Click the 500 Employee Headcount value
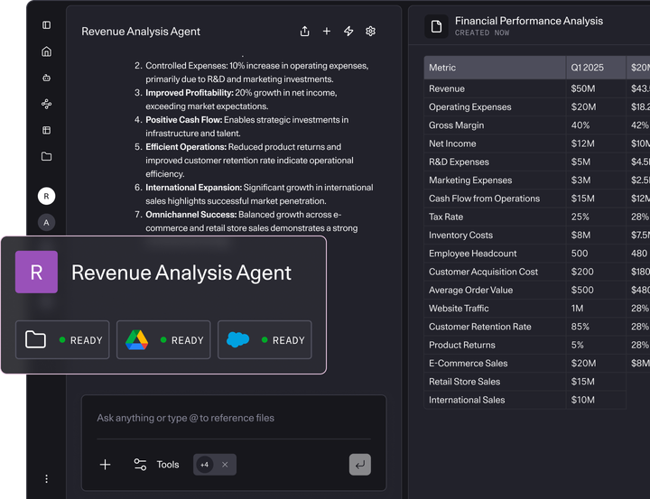 (579, 254)
